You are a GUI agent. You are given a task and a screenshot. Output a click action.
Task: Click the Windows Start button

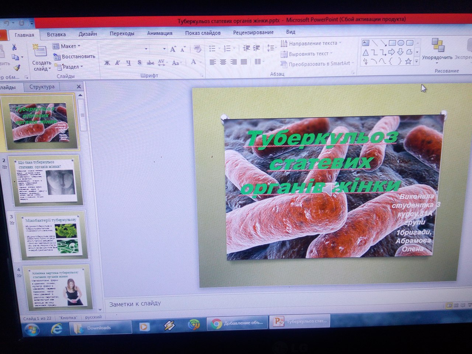point(32,329)
